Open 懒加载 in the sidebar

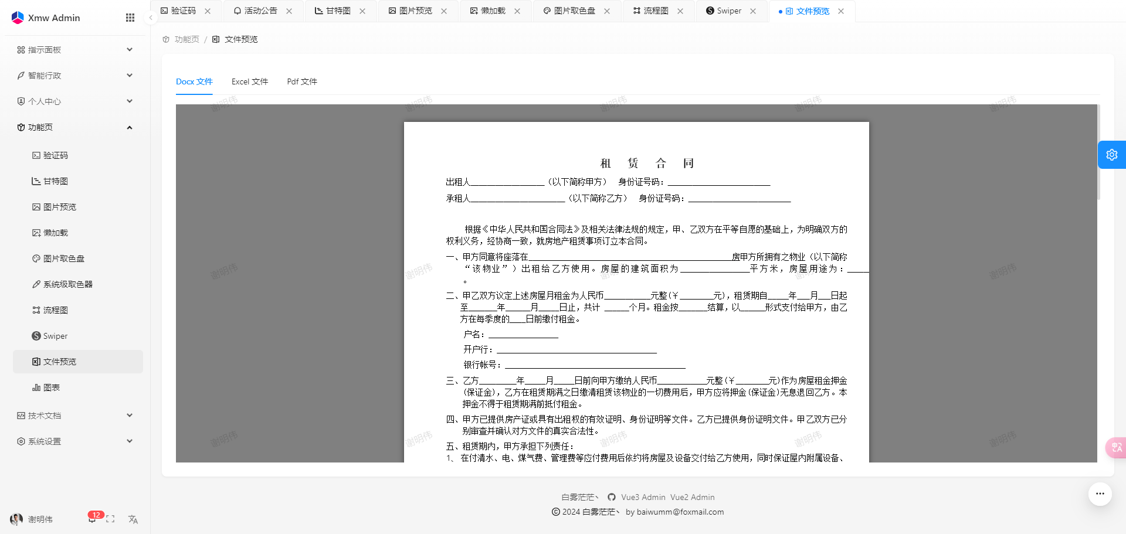[78, 233]
